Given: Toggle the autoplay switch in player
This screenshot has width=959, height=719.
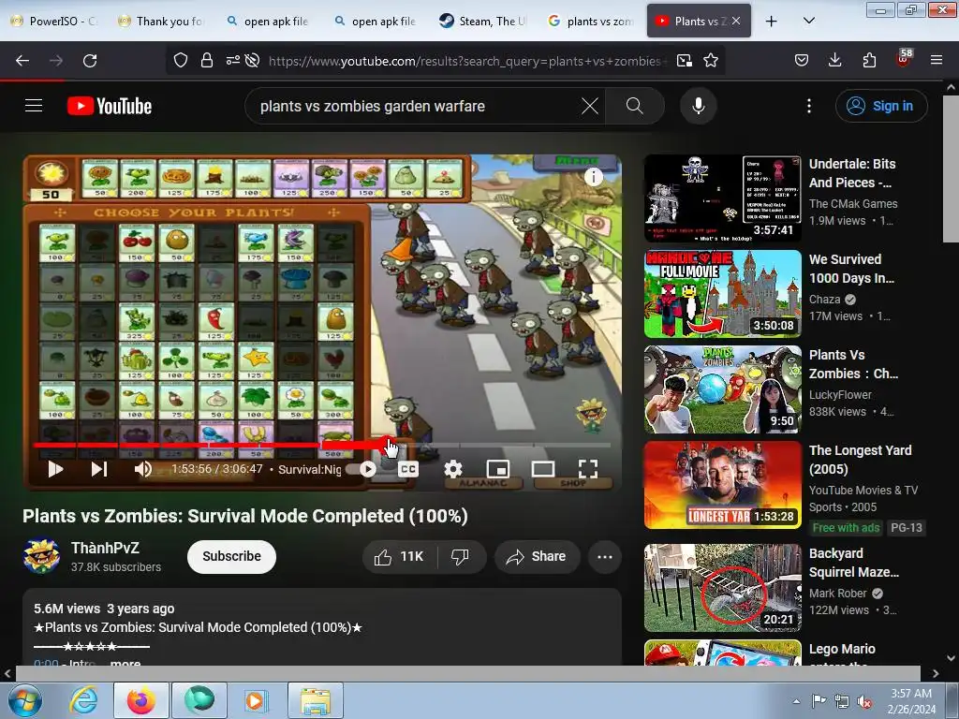Looking at the screenshot, I should tap(361, 469).
